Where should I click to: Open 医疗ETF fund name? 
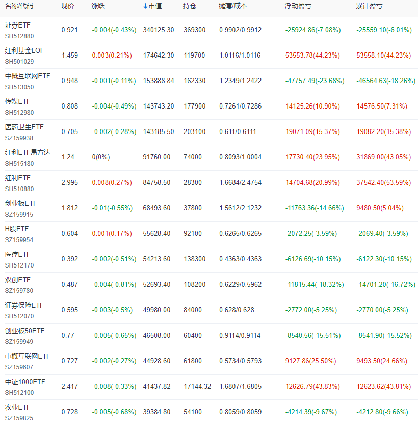click(18, 254)
